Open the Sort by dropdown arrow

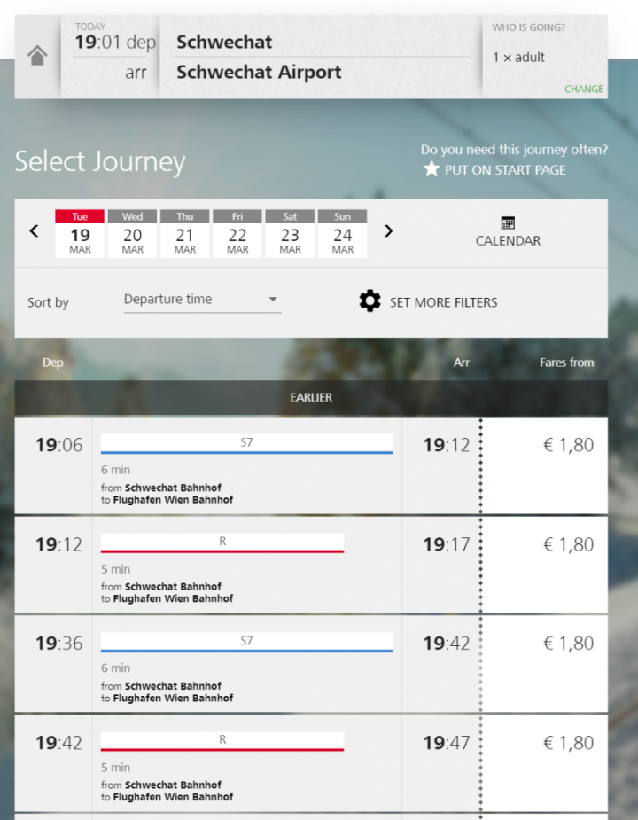pos(273,300)
